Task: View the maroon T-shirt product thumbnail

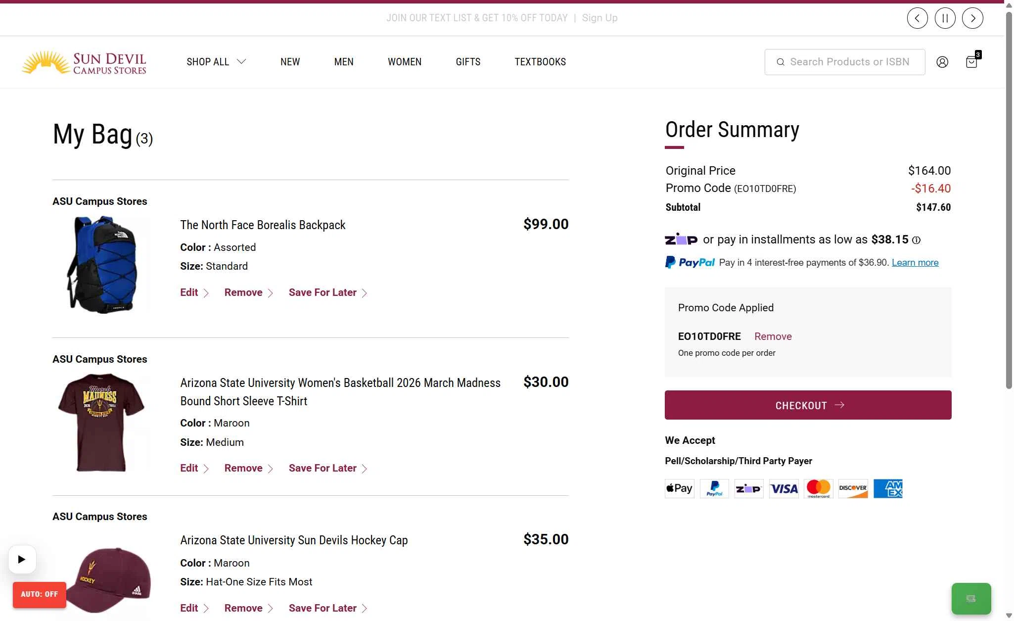Action: [101, 422]
